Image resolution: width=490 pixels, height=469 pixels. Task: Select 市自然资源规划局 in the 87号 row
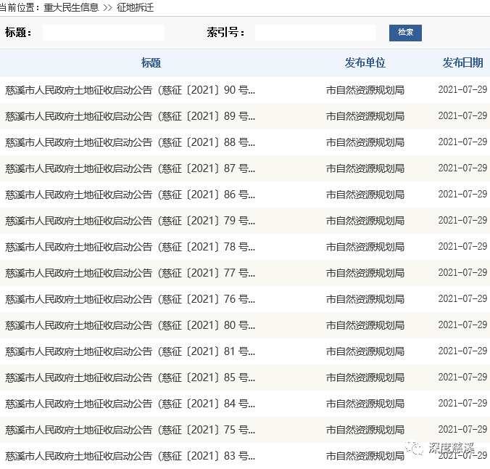[365, 168]
